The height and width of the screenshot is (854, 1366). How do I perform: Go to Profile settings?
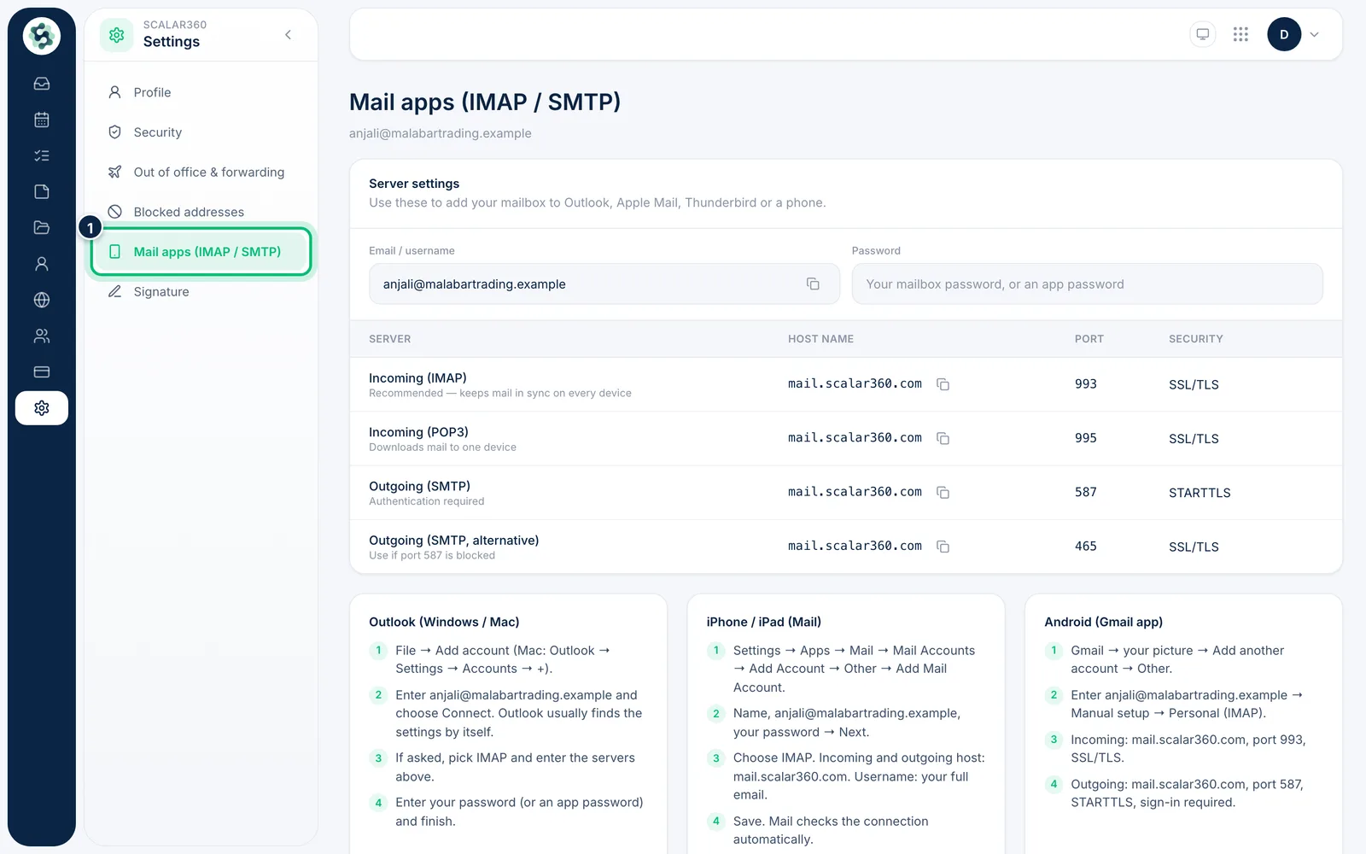[x=201, y=92]
